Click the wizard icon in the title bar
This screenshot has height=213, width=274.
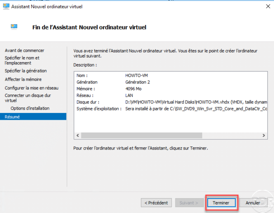(x=6, y=6)
